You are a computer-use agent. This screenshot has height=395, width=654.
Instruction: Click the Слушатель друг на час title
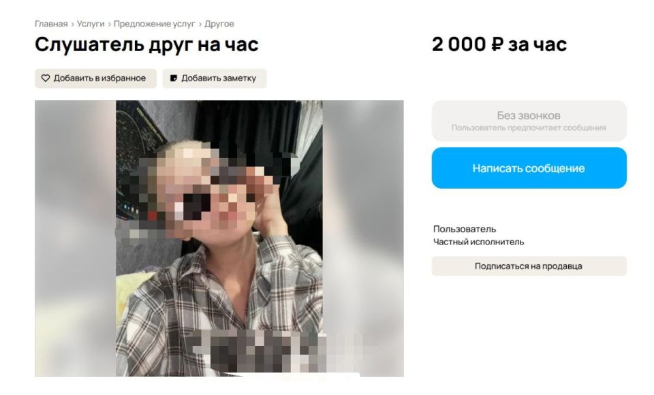pyautogui.click(x=146, y=44)
